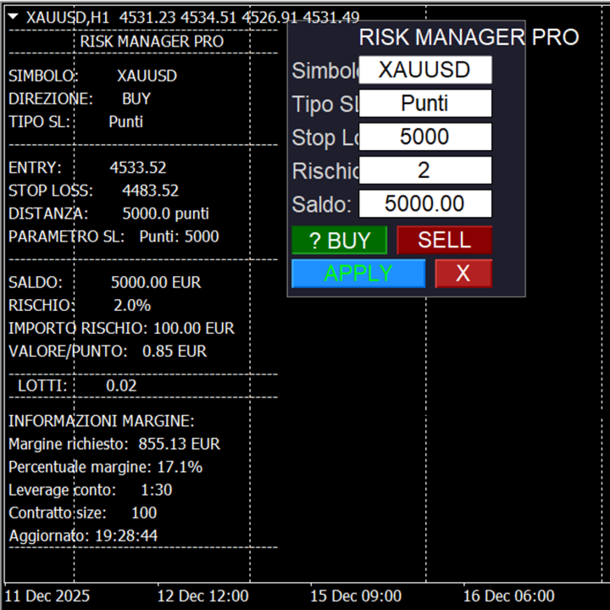The image size is (610, 610).
Task: Click the 'INFORMAZIONI MARGINE:' heading
Action: tap(102, 421)
